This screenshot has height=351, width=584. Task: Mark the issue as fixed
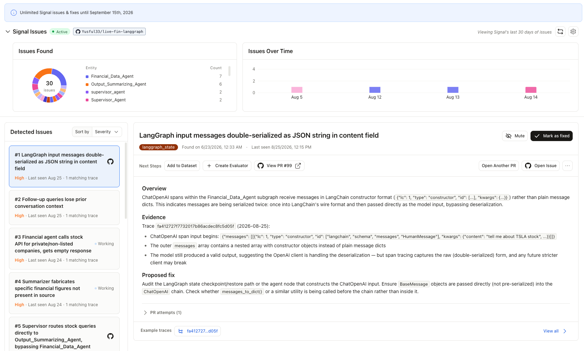(551, 136)
